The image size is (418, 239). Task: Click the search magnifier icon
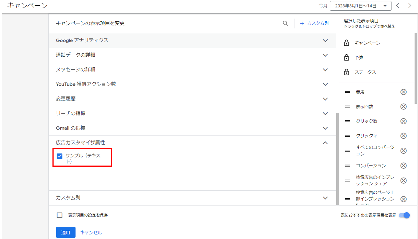[x=285, y=23]
